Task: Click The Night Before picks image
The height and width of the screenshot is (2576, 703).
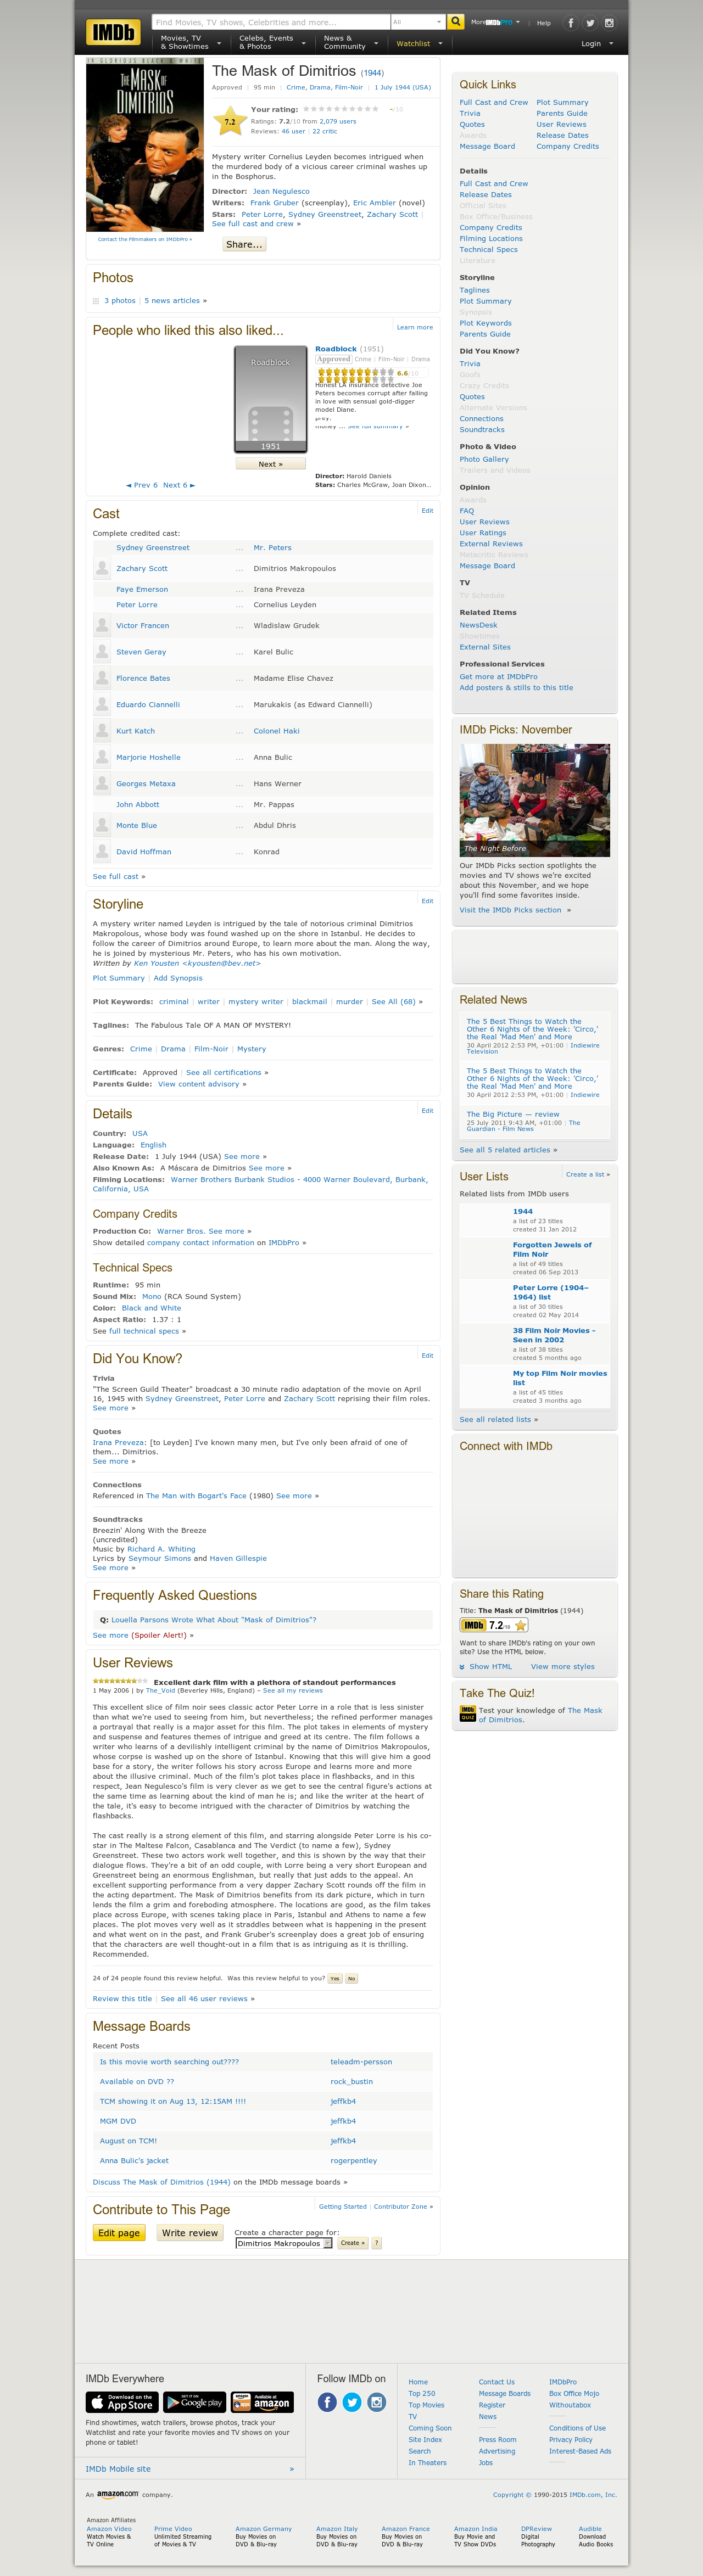Action: tap(535, 799)
